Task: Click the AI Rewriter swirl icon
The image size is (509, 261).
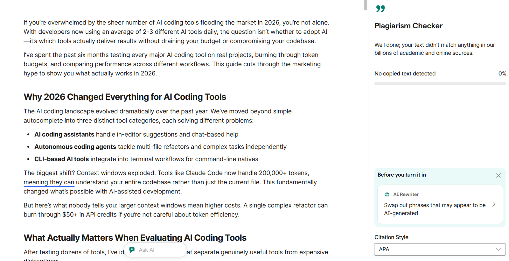Action: pyautogui.click(x=387, y=194)
